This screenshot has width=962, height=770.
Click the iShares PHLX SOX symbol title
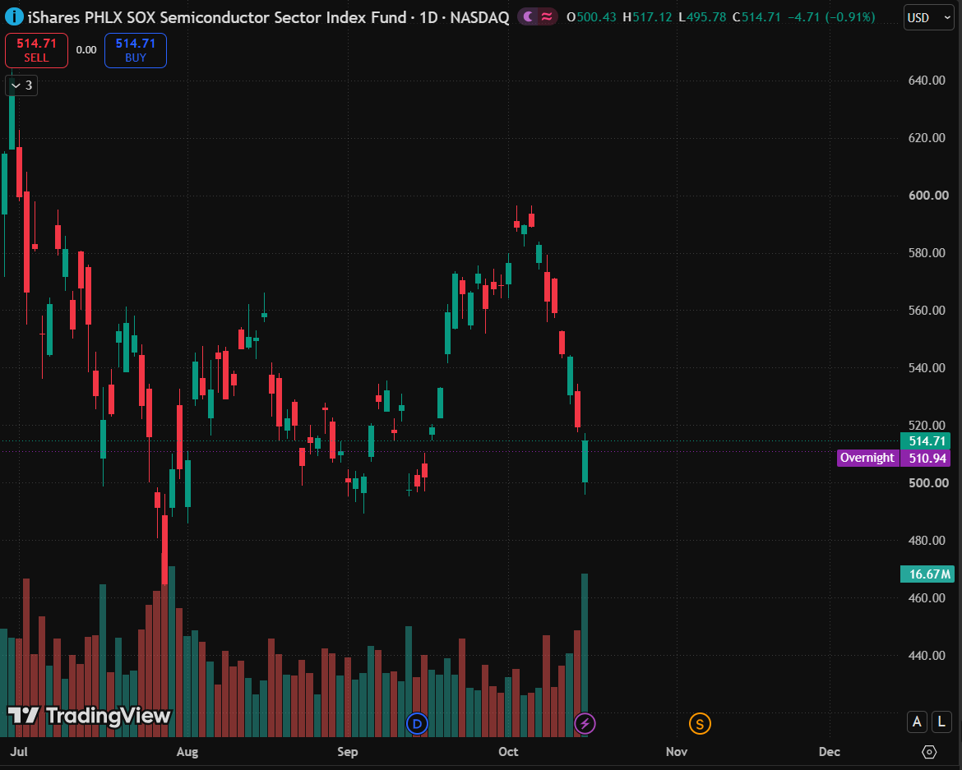[268, 17]
